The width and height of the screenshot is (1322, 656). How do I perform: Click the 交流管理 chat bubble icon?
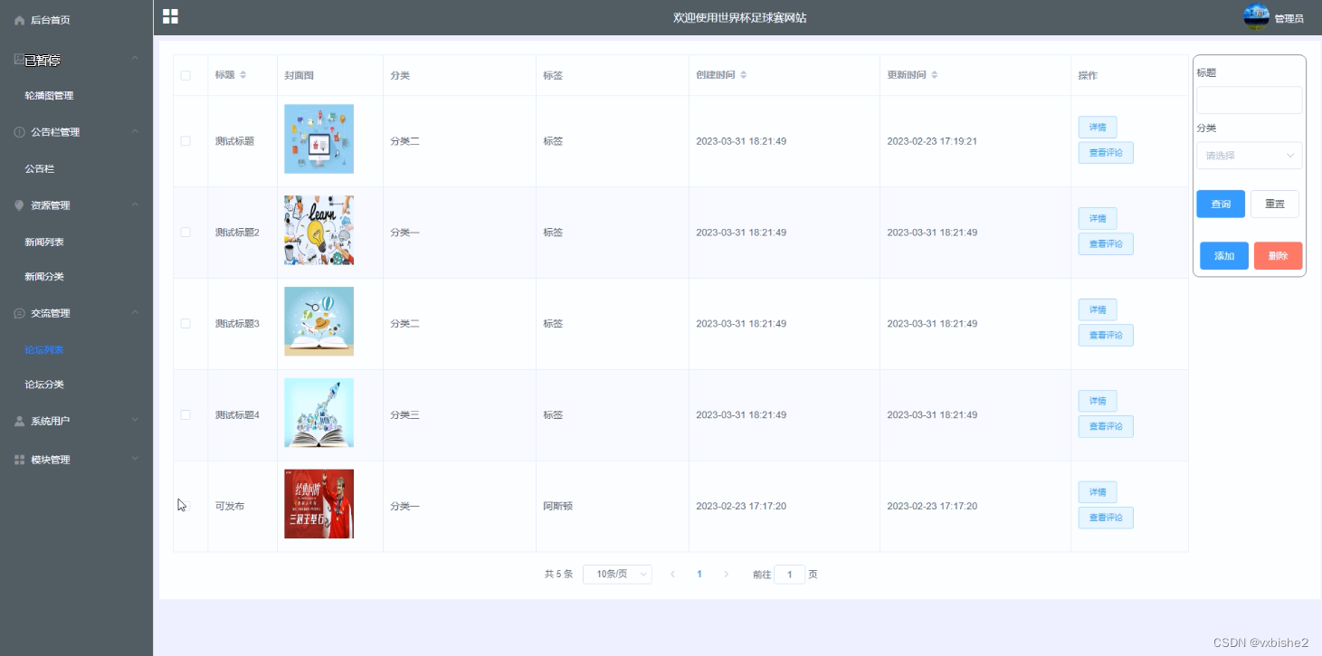point(19,312)
